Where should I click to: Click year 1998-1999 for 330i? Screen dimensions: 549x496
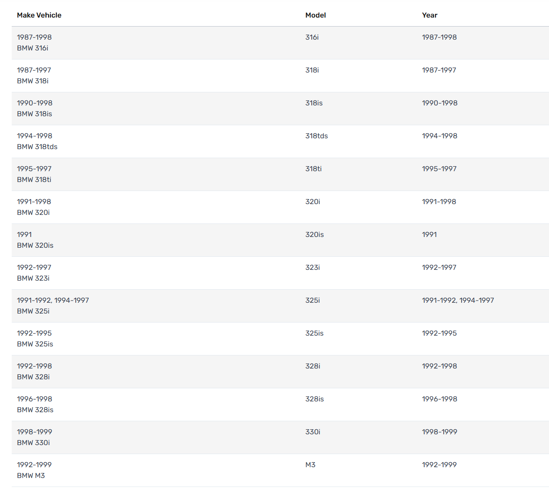(x=439, y=432)
